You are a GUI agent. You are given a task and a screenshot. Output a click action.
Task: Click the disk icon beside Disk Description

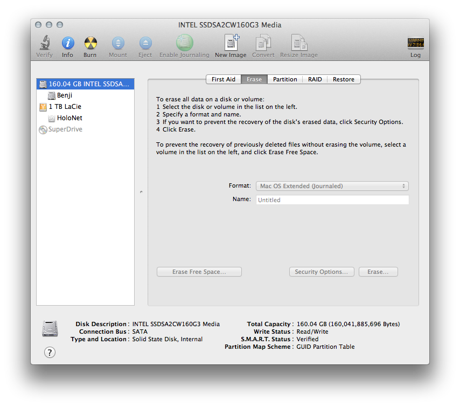point(50,329)
